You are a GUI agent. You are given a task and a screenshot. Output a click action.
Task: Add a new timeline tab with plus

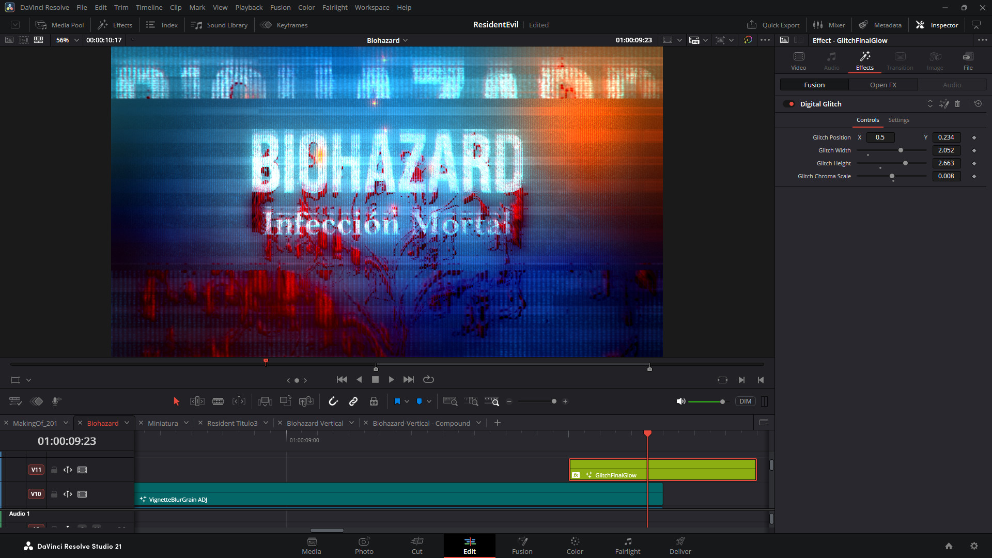click(498, 423)
